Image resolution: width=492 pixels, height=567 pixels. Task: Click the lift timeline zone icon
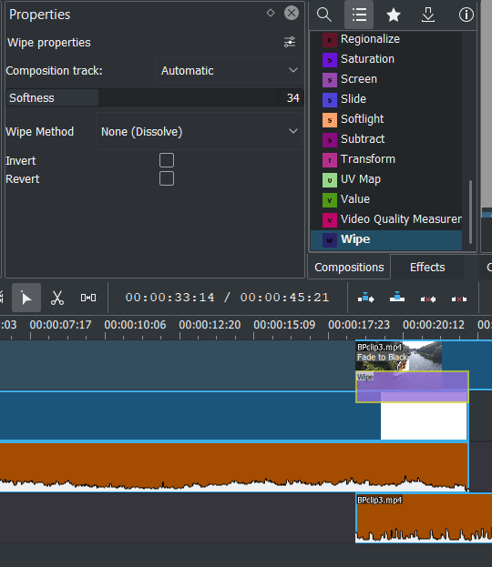tap(459, 299)
